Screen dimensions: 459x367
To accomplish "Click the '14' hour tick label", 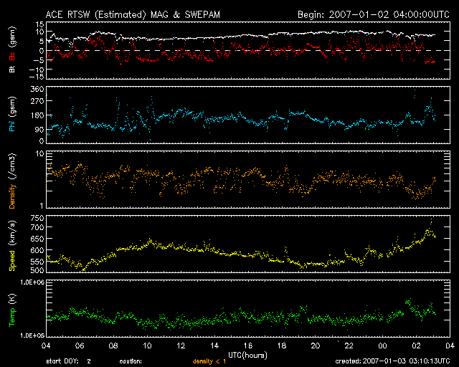I will 214,345.
